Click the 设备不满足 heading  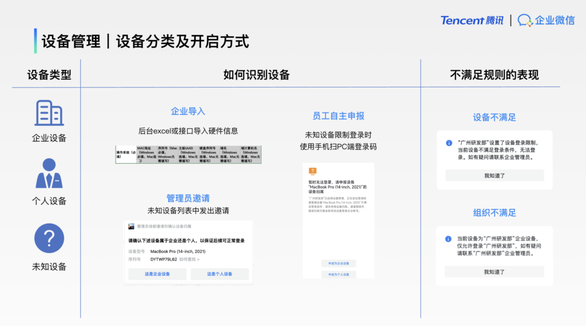pyautogui.click(x=494, y=118)
